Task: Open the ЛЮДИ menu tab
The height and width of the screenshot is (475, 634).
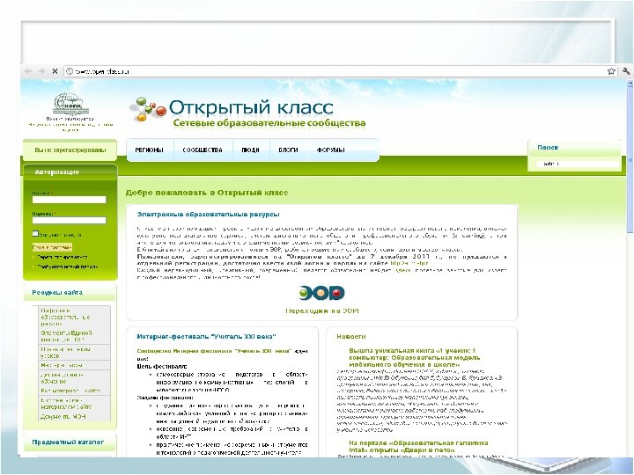Action: pos(250,150)
